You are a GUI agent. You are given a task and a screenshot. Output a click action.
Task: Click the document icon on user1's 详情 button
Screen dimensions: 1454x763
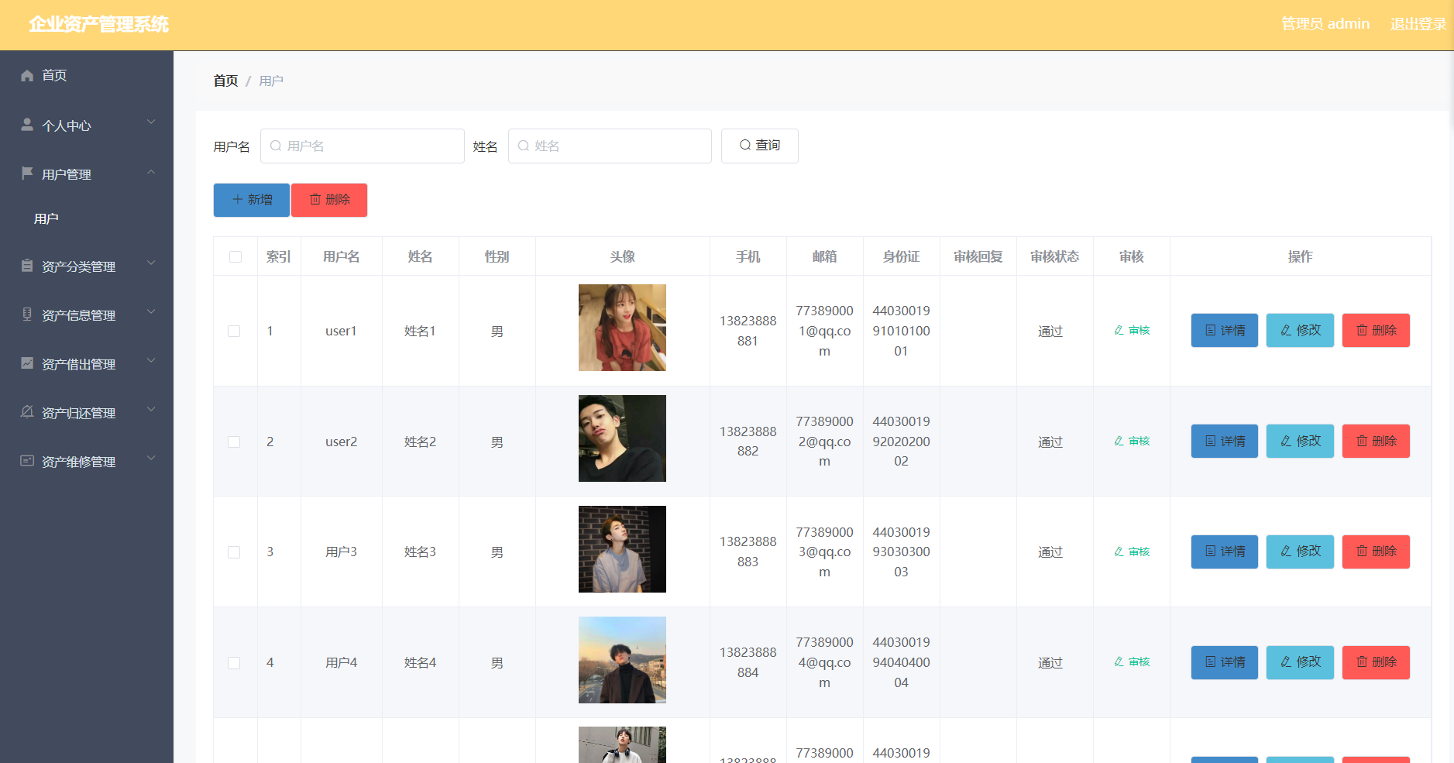1211,330
